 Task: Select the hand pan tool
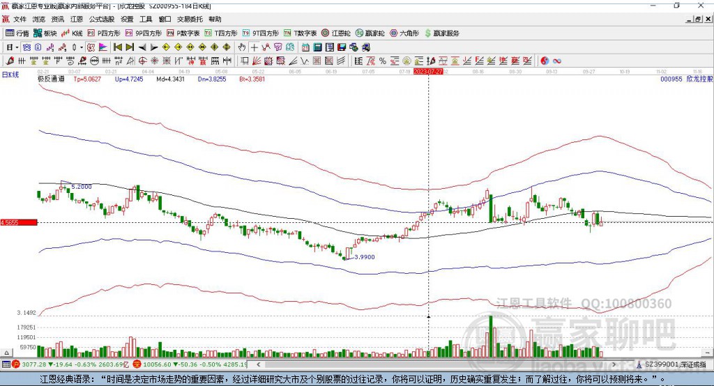[242, 47]
